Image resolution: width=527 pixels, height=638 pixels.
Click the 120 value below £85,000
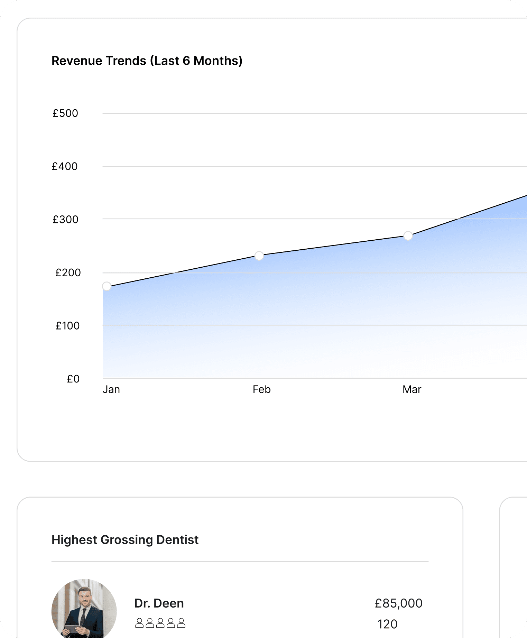point(387,624)
